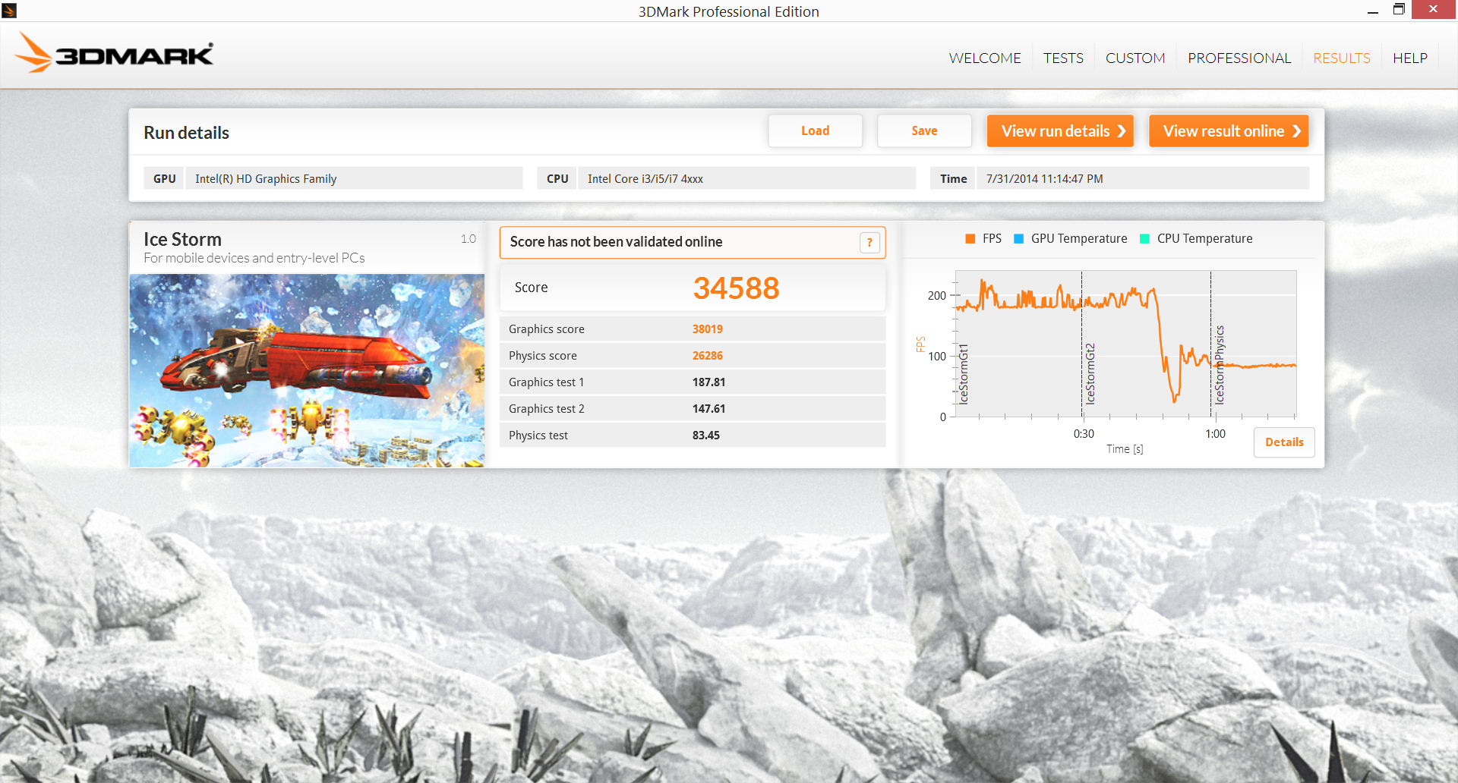The image size is (1458, 783).
Task: Open View run details
Action: pyautogui.click(x=1060, y=130)
